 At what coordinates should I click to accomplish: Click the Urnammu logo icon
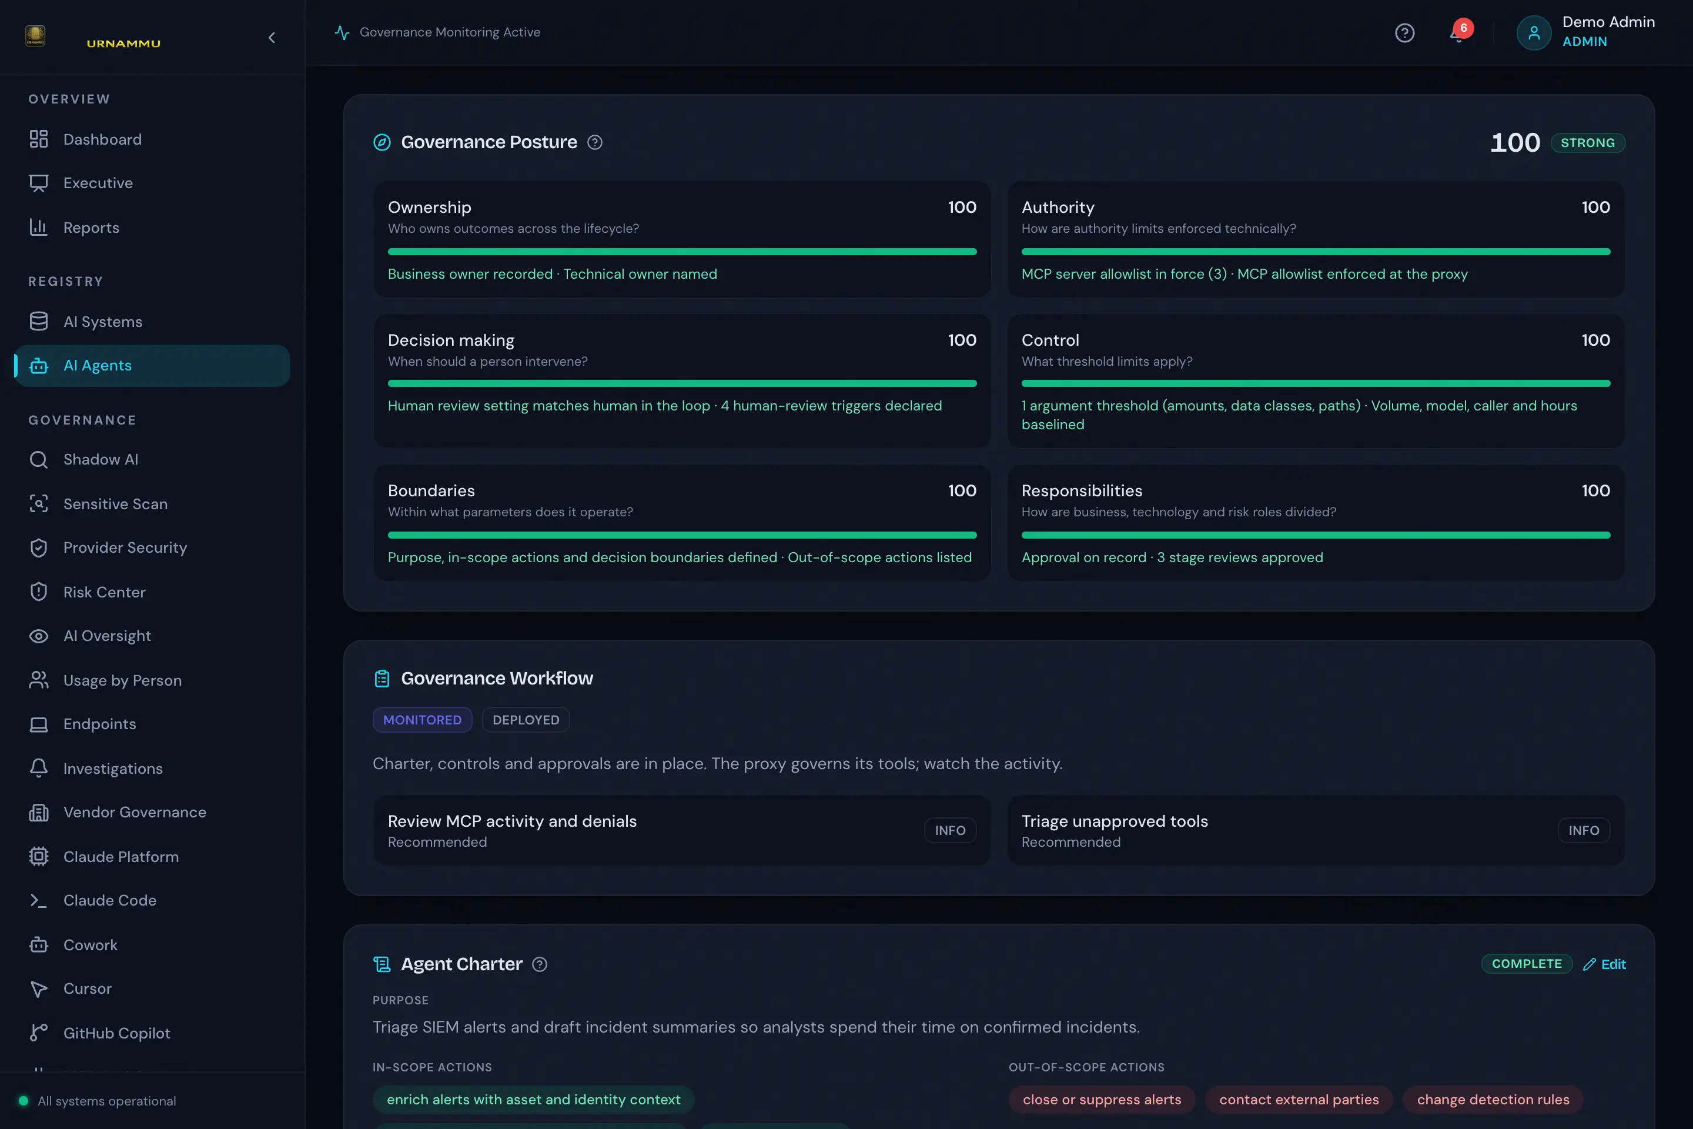click(x=35, y=36)
